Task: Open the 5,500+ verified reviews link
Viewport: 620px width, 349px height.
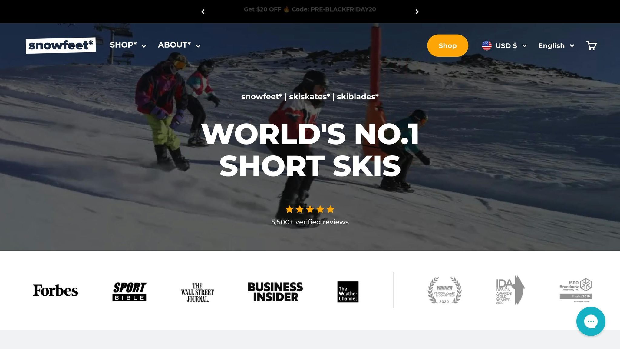Action: coord(310,222)
